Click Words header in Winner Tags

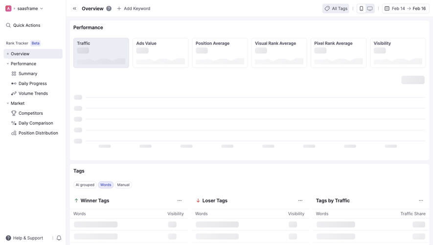tap(80, 214)
